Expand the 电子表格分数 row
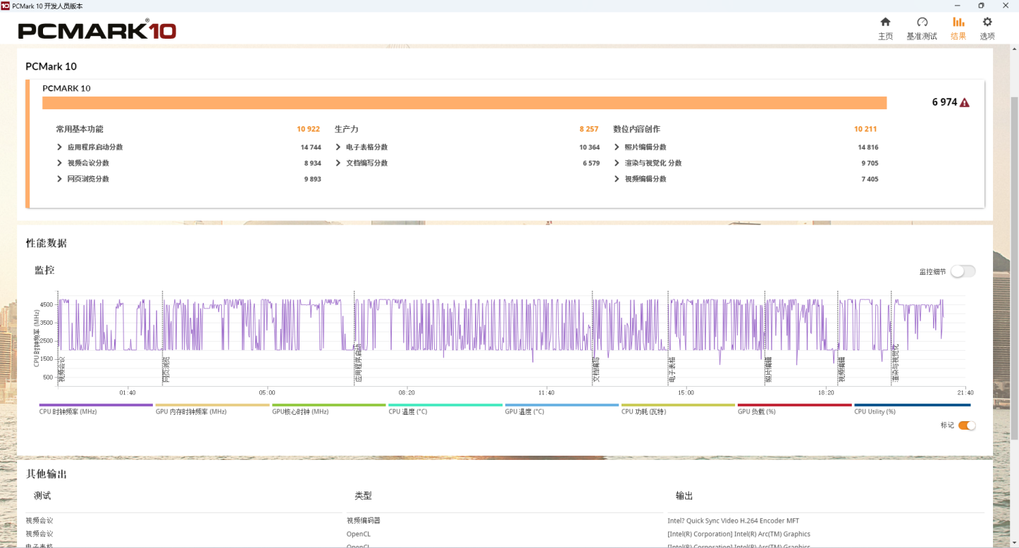 pyautogui.click(x=338, y=147)
